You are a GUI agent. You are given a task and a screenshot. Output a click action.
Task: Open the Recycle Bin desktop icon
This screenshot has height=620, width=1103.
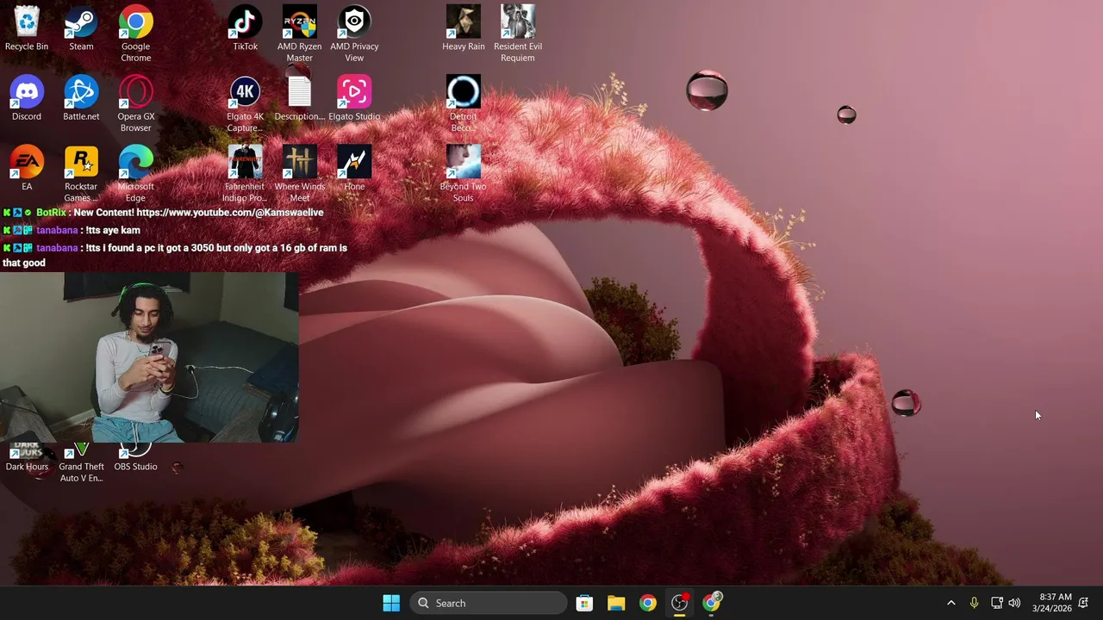point(27,28)
